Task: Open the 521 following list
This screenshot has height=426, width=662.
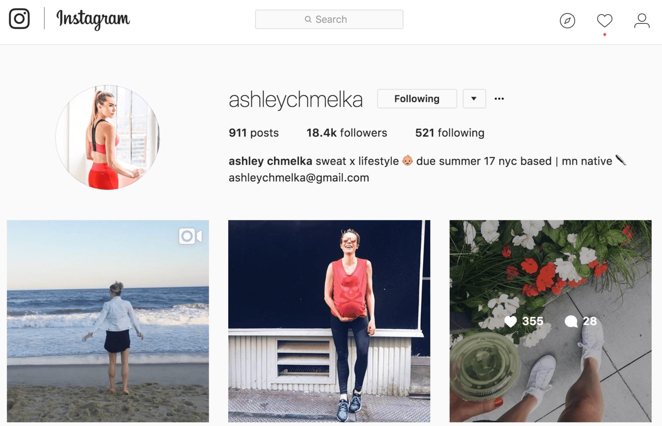Action: tap(450, 133)
